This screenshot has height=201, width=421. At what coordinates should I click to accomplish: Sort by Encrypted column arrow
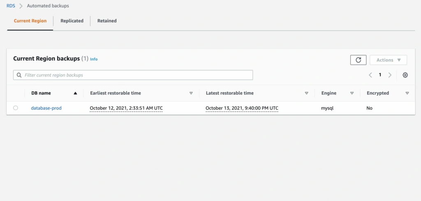click(x=407, y=93)
